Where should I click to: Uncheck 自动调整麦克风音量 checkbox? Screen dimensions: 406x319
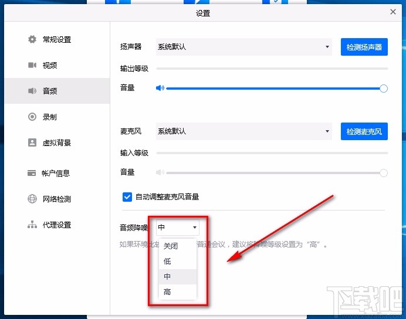click(x=127, y=197)
